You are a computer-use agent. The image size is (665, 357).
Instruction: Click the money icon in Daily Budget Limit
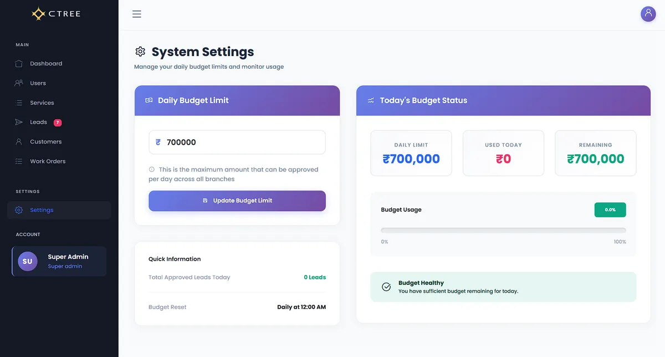pos(149,100)
